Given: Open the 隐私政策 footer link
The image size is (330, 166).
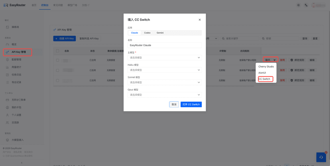Looking at the screenshot, I should coord(18,152).
